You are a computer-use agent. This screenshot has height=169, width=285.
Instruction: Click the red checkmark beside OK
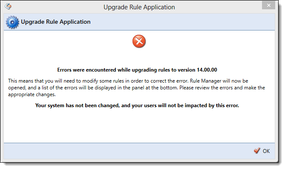click(257, 150)
